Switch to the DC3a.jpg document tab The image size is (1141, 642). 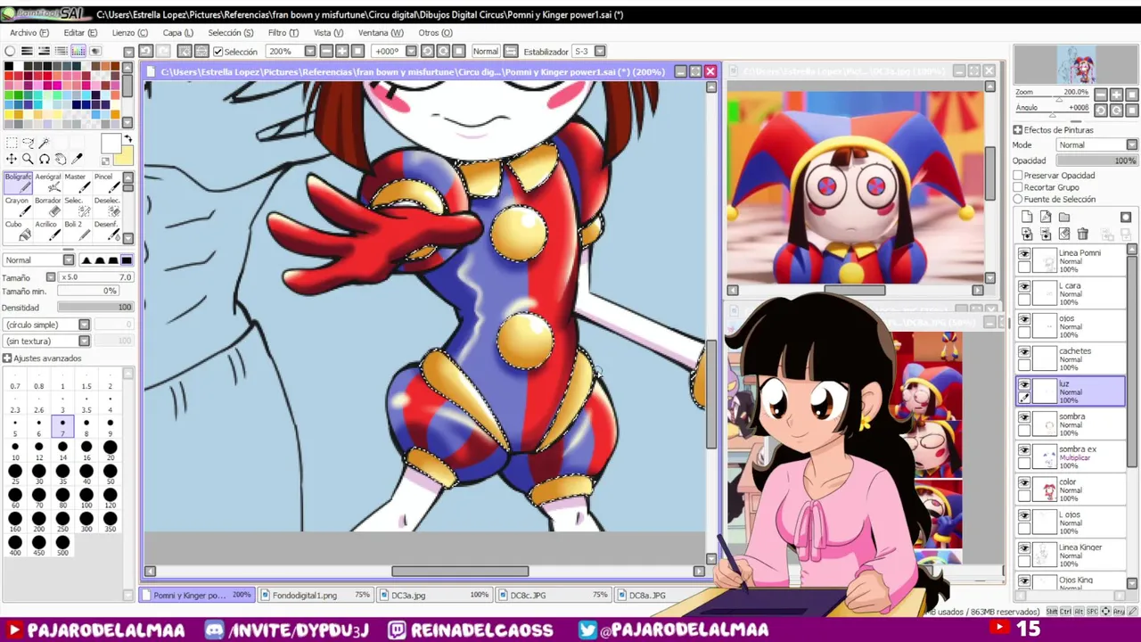pos(435,595)
